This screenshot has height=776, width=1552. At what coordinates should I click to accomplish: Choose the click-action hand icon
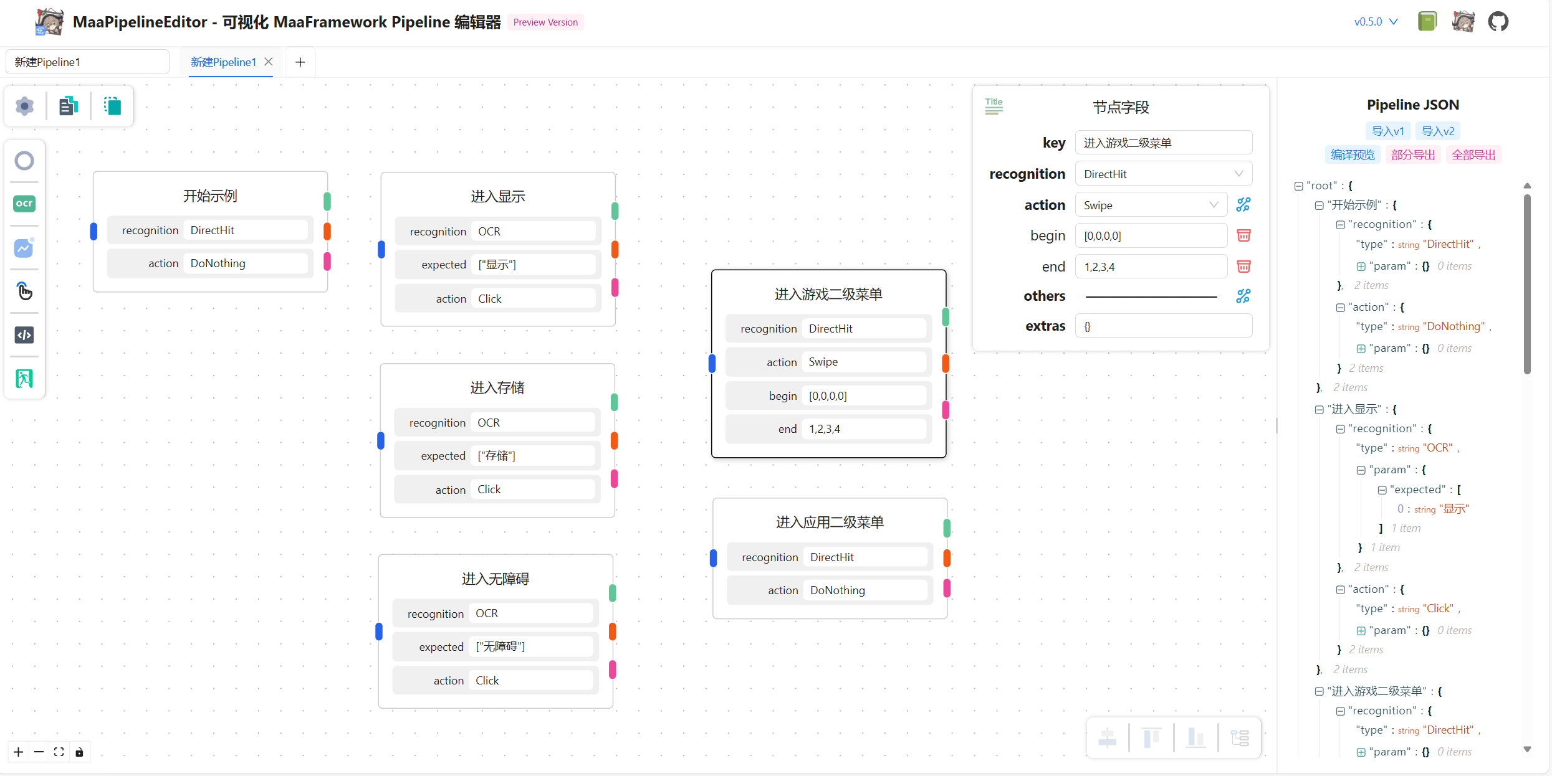coord(24,291)
